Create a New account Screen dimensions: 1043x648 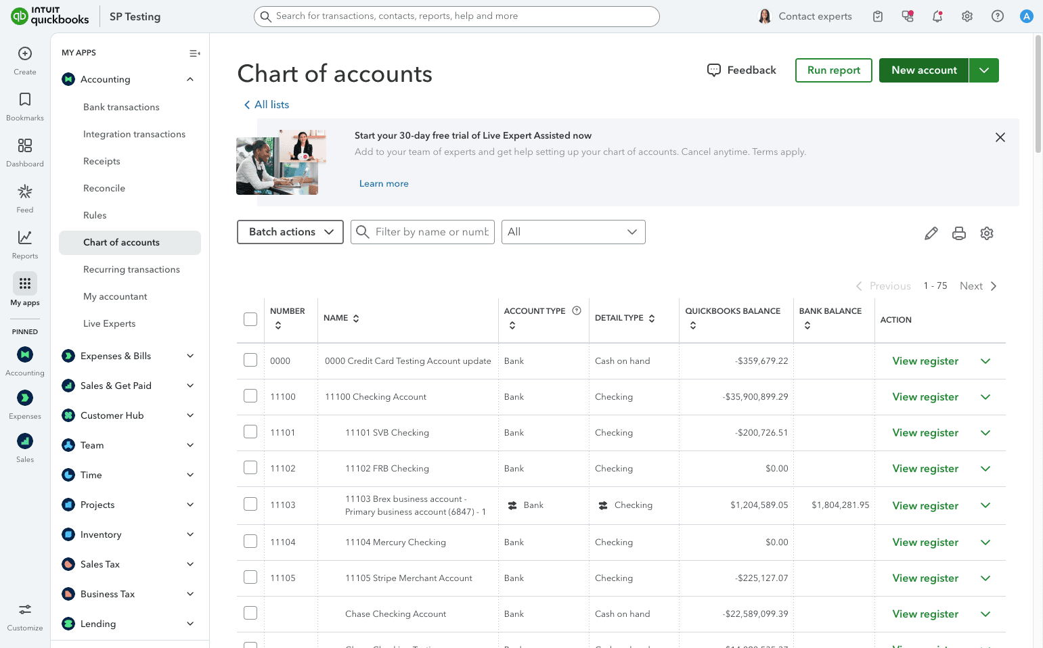[x=923, y=70]
